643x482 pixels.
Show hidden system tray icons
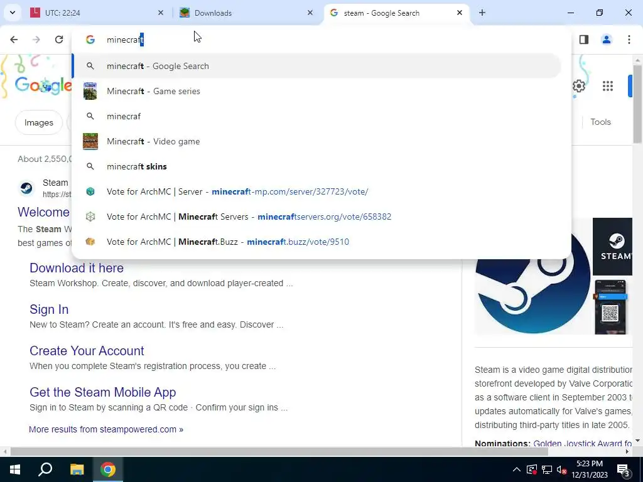click(x=517, y=469)
